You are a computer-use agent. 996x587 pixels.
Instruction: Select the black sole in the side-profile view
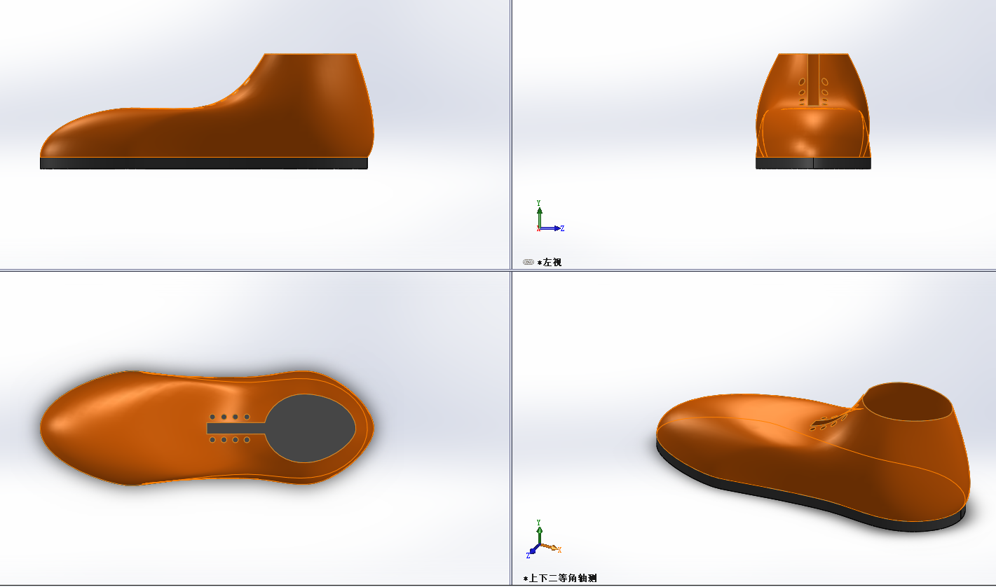(203, 163)
